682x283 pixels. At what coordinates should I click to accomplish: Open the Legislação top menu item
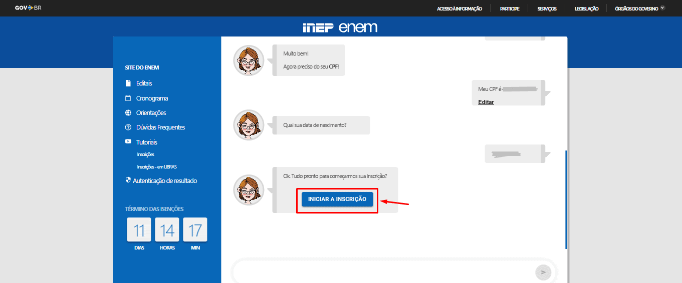(586, 8)
